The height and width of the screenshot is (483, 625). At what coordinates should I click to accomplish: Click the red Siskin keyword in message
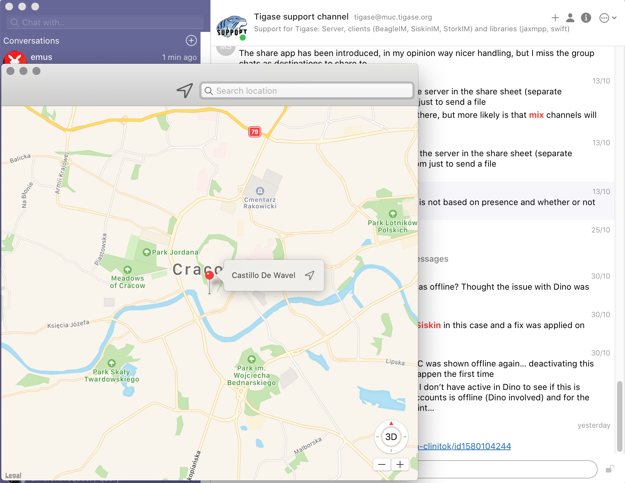point(429,325)
